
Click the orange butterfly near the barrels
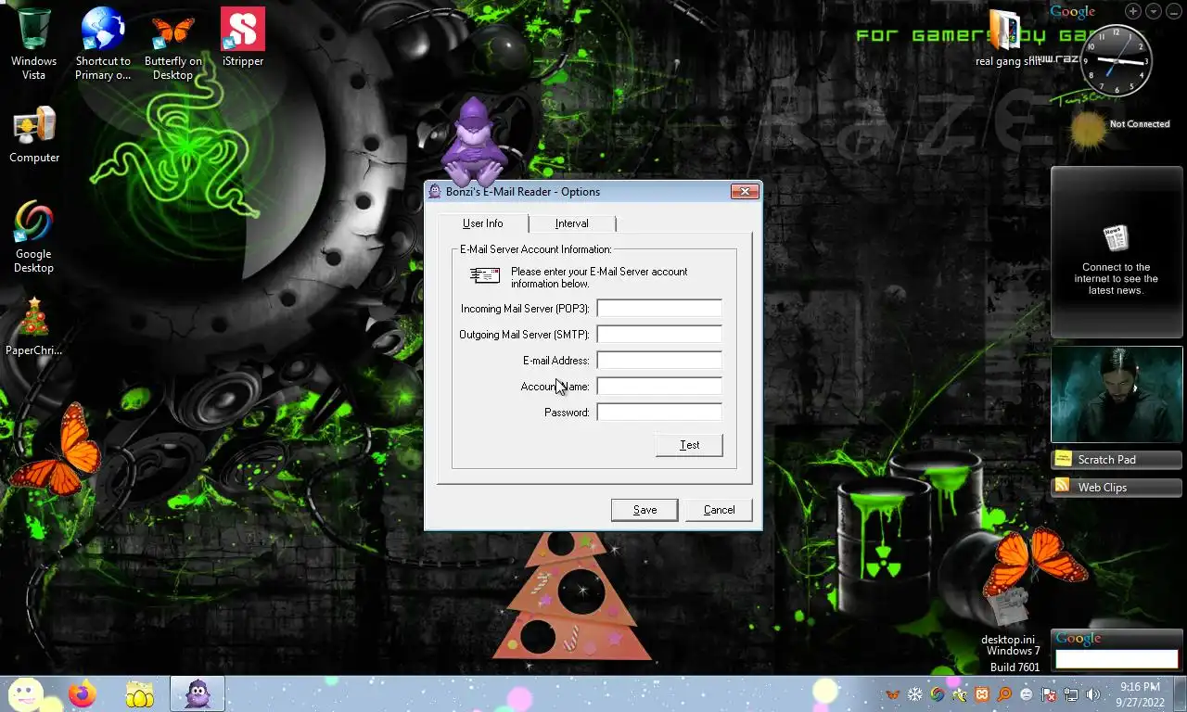pos(1034,563)
